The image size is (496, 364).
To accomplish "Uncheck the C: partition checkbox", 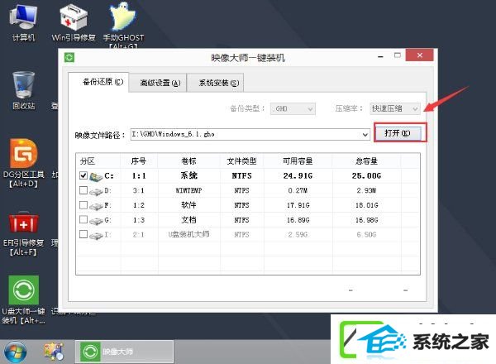I will click(83, 175).
